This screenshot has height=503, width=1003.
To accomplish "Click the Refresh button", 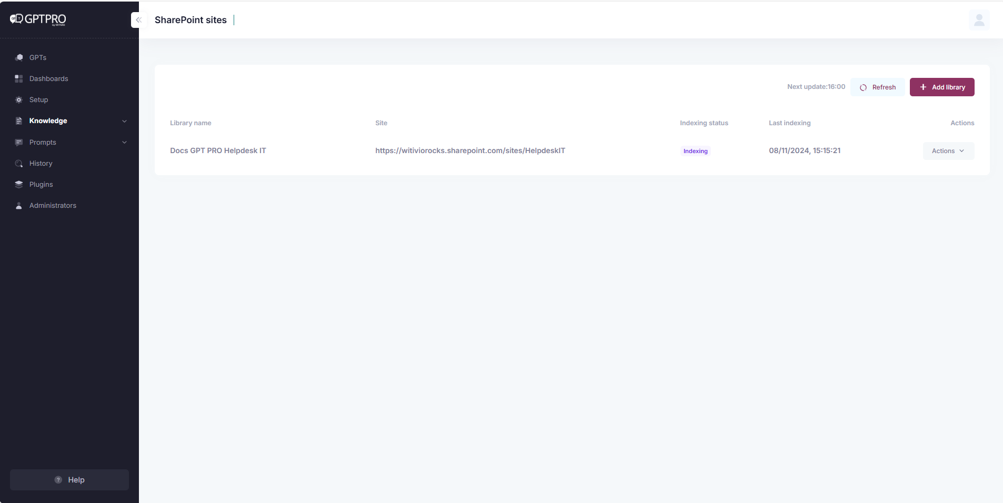I will point(877,87).
